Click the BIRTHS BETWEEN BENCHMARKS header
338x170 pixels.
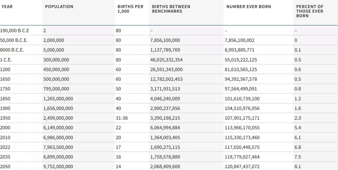171,9
